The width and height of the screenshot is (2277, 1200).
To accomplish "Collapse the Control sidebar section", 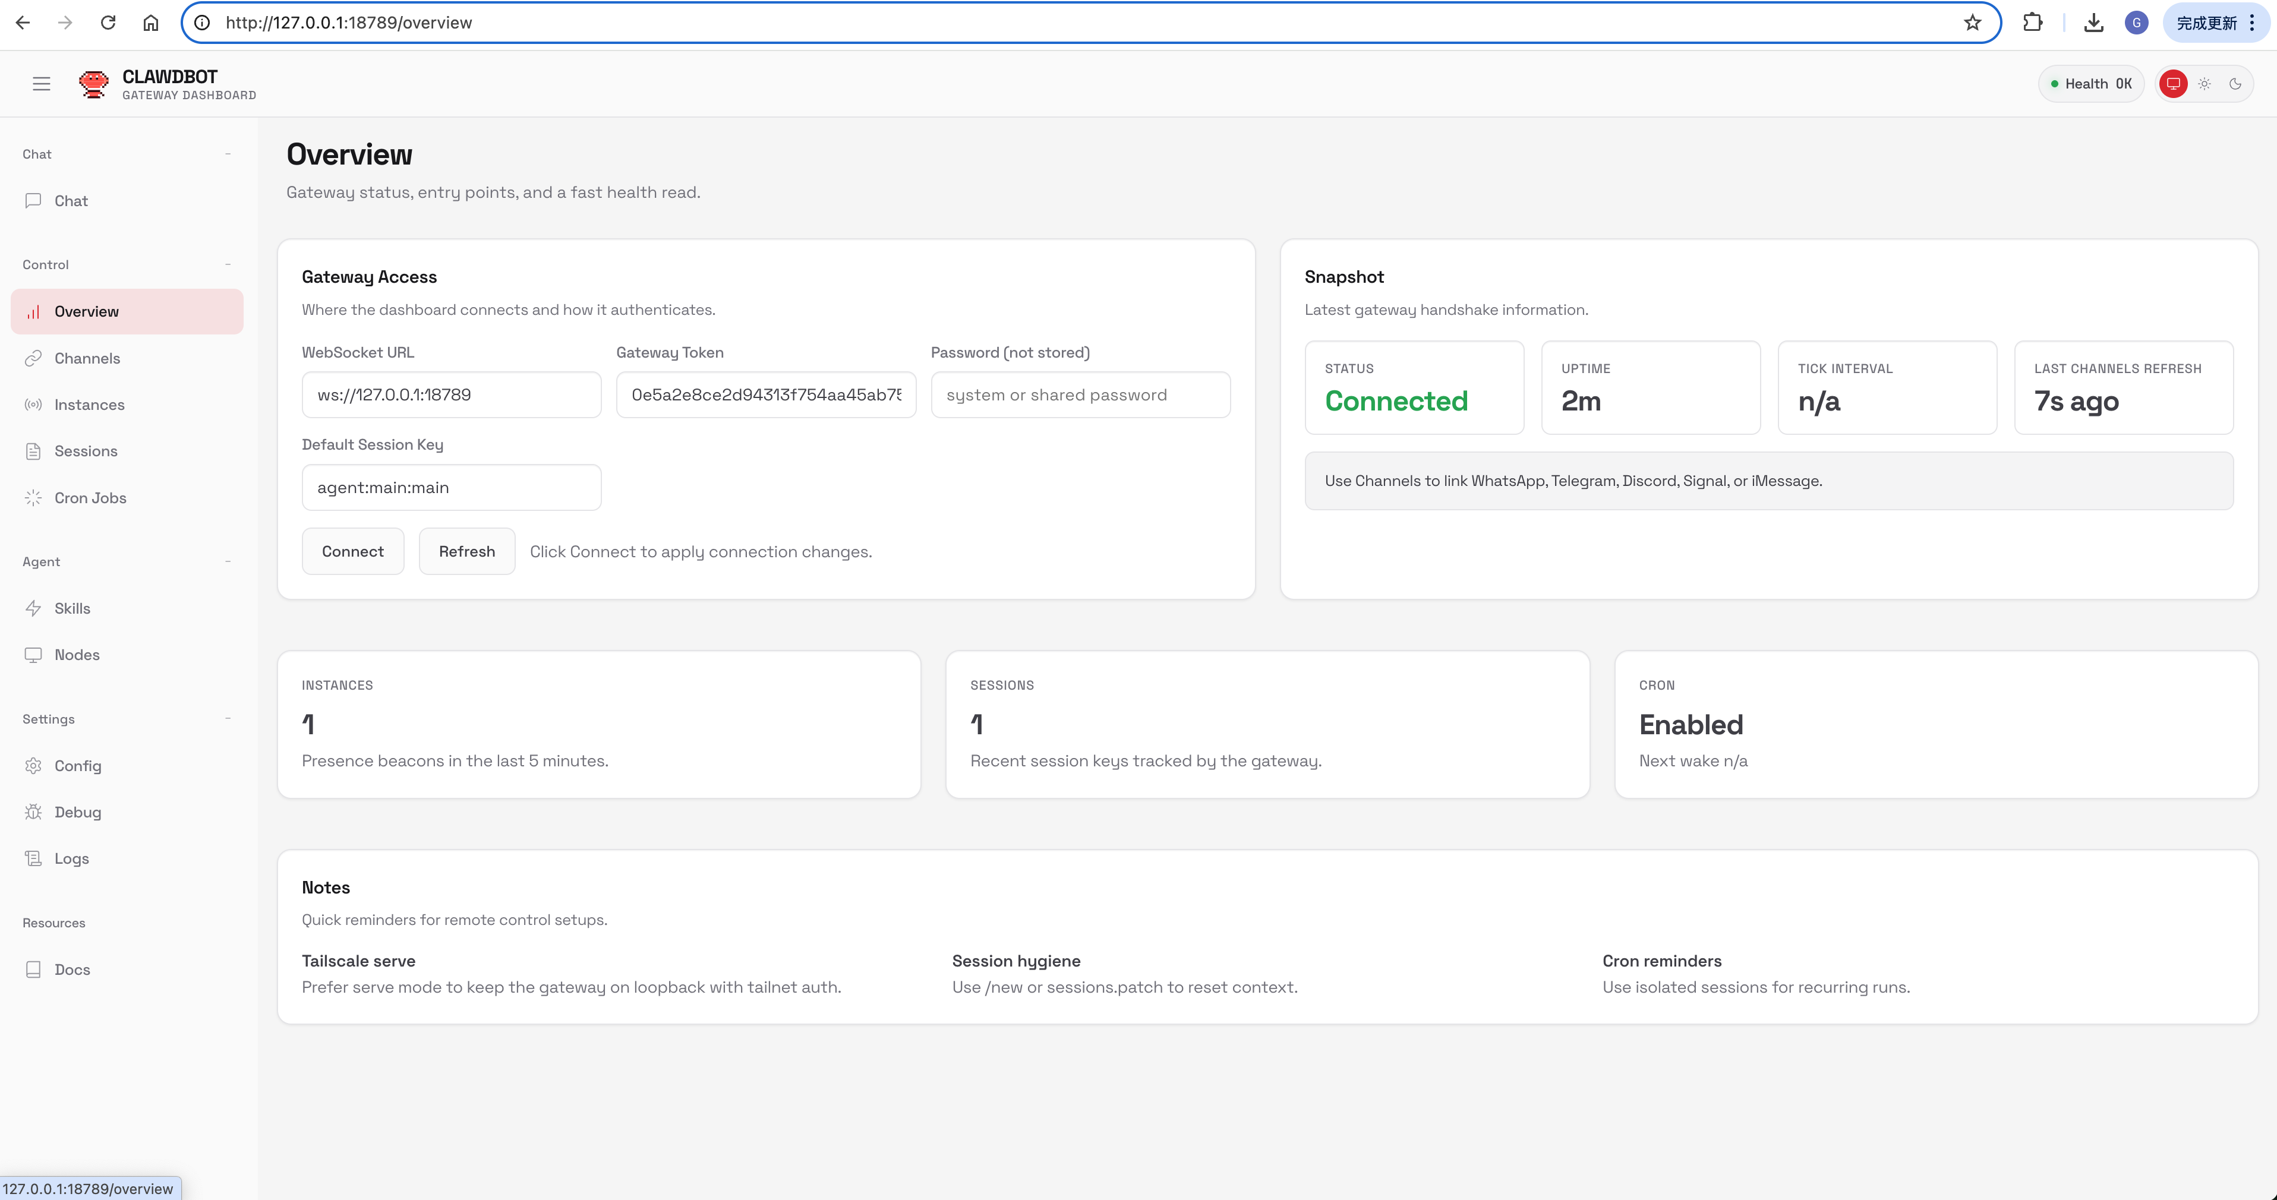I will pos(228,264).
